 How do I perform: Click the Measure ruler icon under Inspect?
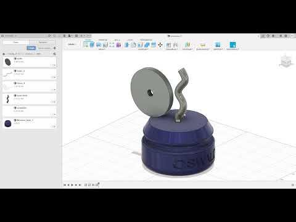click(x=203, y=45)
